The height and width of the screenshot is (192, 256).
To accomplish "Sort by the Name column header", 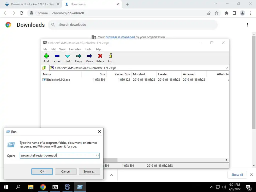I will tap(61, 74).
